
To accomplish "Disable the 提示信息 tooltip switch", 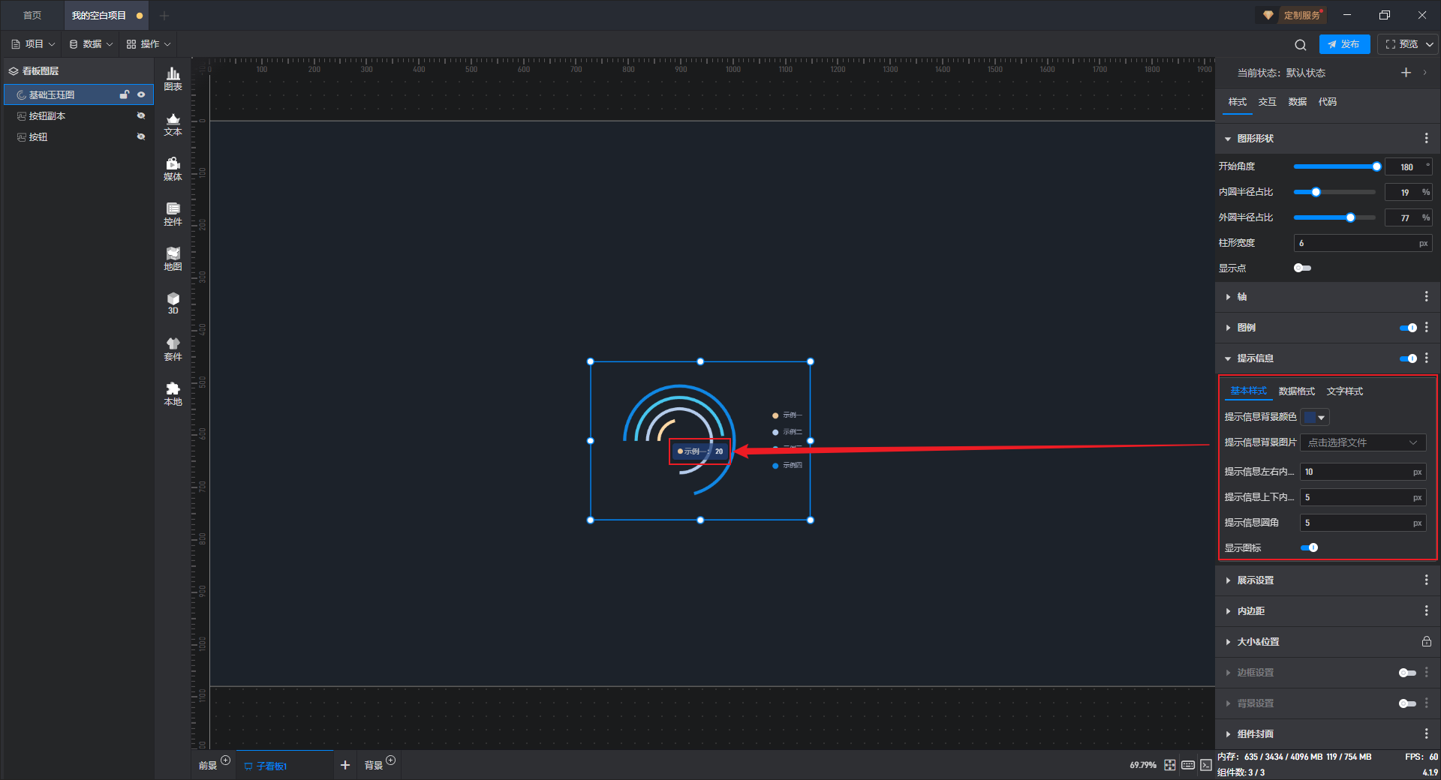I will point(1409,358).
